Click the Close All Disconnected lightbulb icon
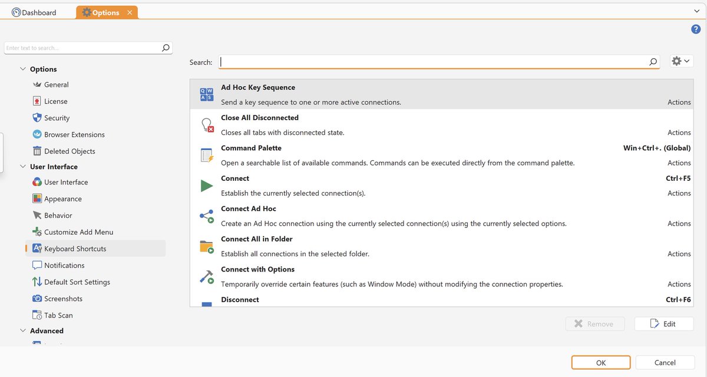This screenshot has width=707, height=377. click(x=207, y=125)
